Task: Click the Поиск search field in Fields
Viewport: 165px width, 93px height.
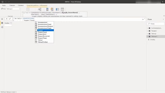Action: (156, 24)
